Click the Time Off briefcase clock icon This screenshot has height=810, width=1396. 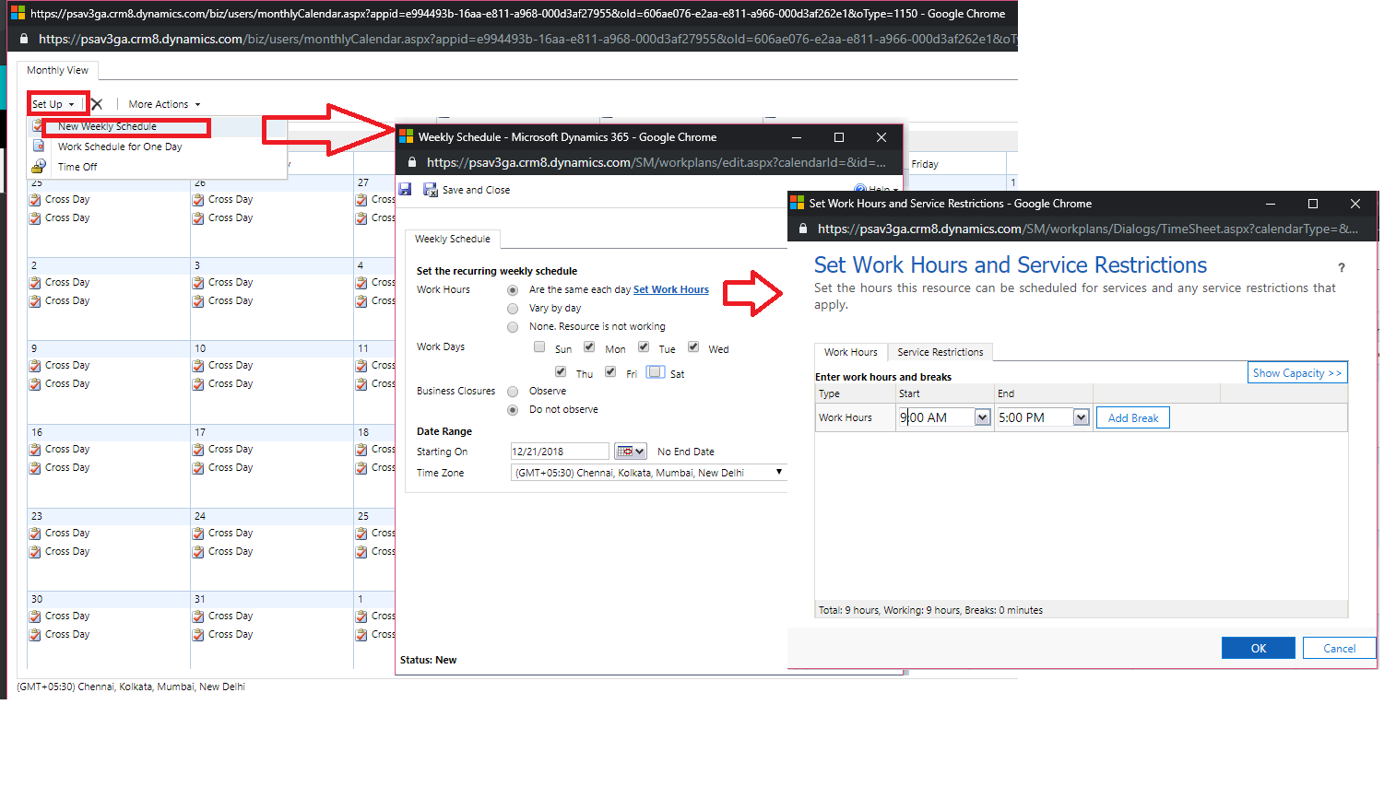(x=39, y=166)
